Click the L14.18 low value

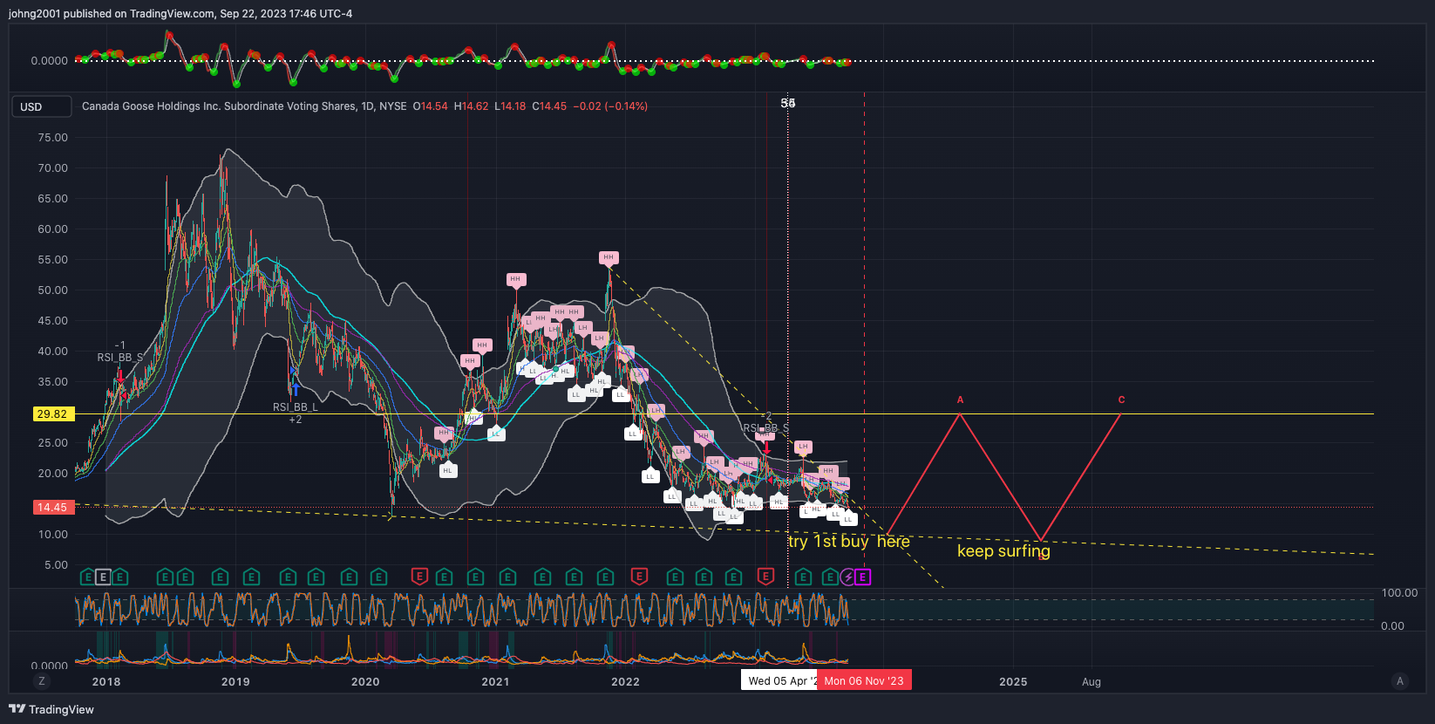510,106
